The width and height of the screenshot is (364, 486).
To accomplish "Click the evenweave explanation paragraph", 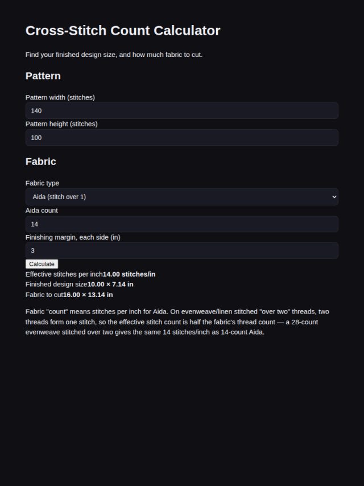I will pyautogui.click(x=177, y=322).
